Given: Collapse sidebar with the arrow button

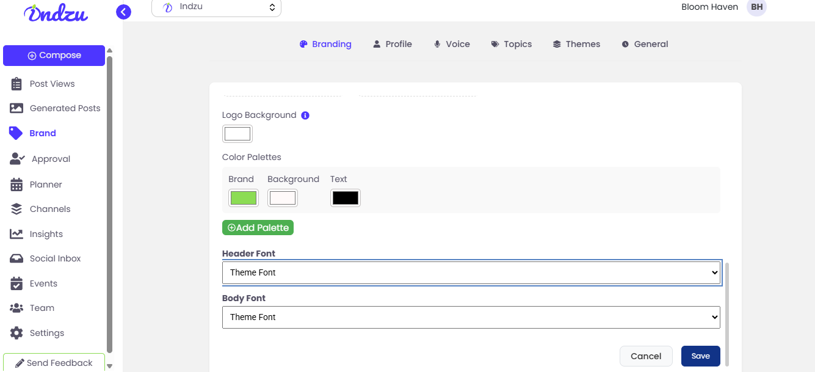Looking at the screenshot, I should 123,12.
